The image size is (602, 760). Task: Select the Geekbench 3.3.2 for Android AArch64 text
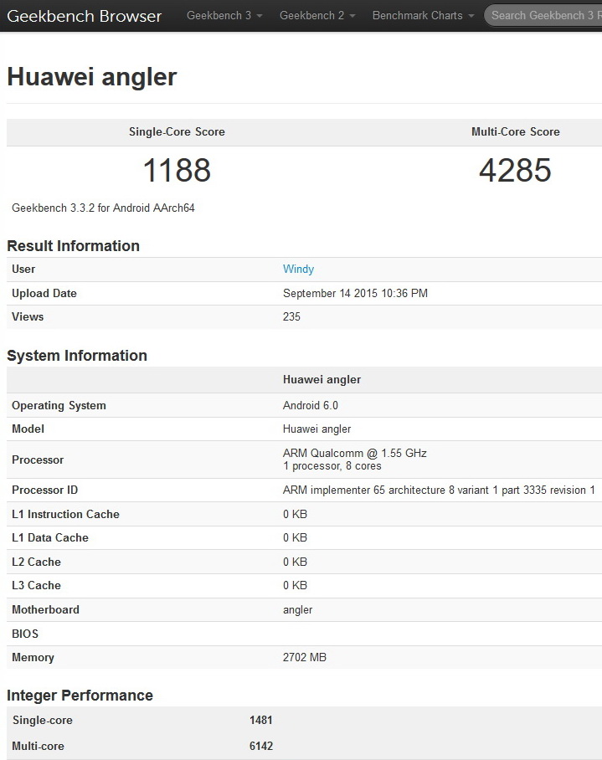click(x=103, y=208)
